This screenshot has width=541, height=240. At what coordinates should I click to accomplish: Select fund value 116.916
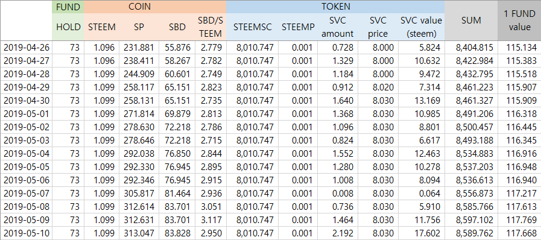click(x=519, y=153)
